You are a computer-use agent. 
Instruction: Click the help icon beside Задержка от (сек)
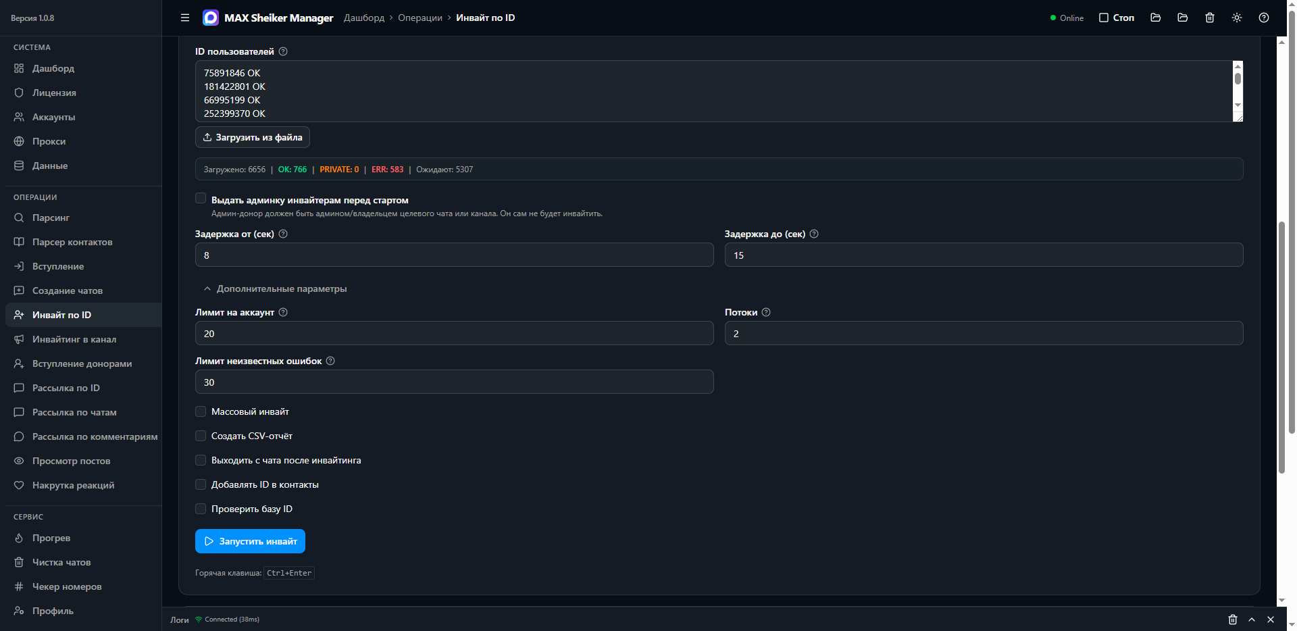coord(283,234)
